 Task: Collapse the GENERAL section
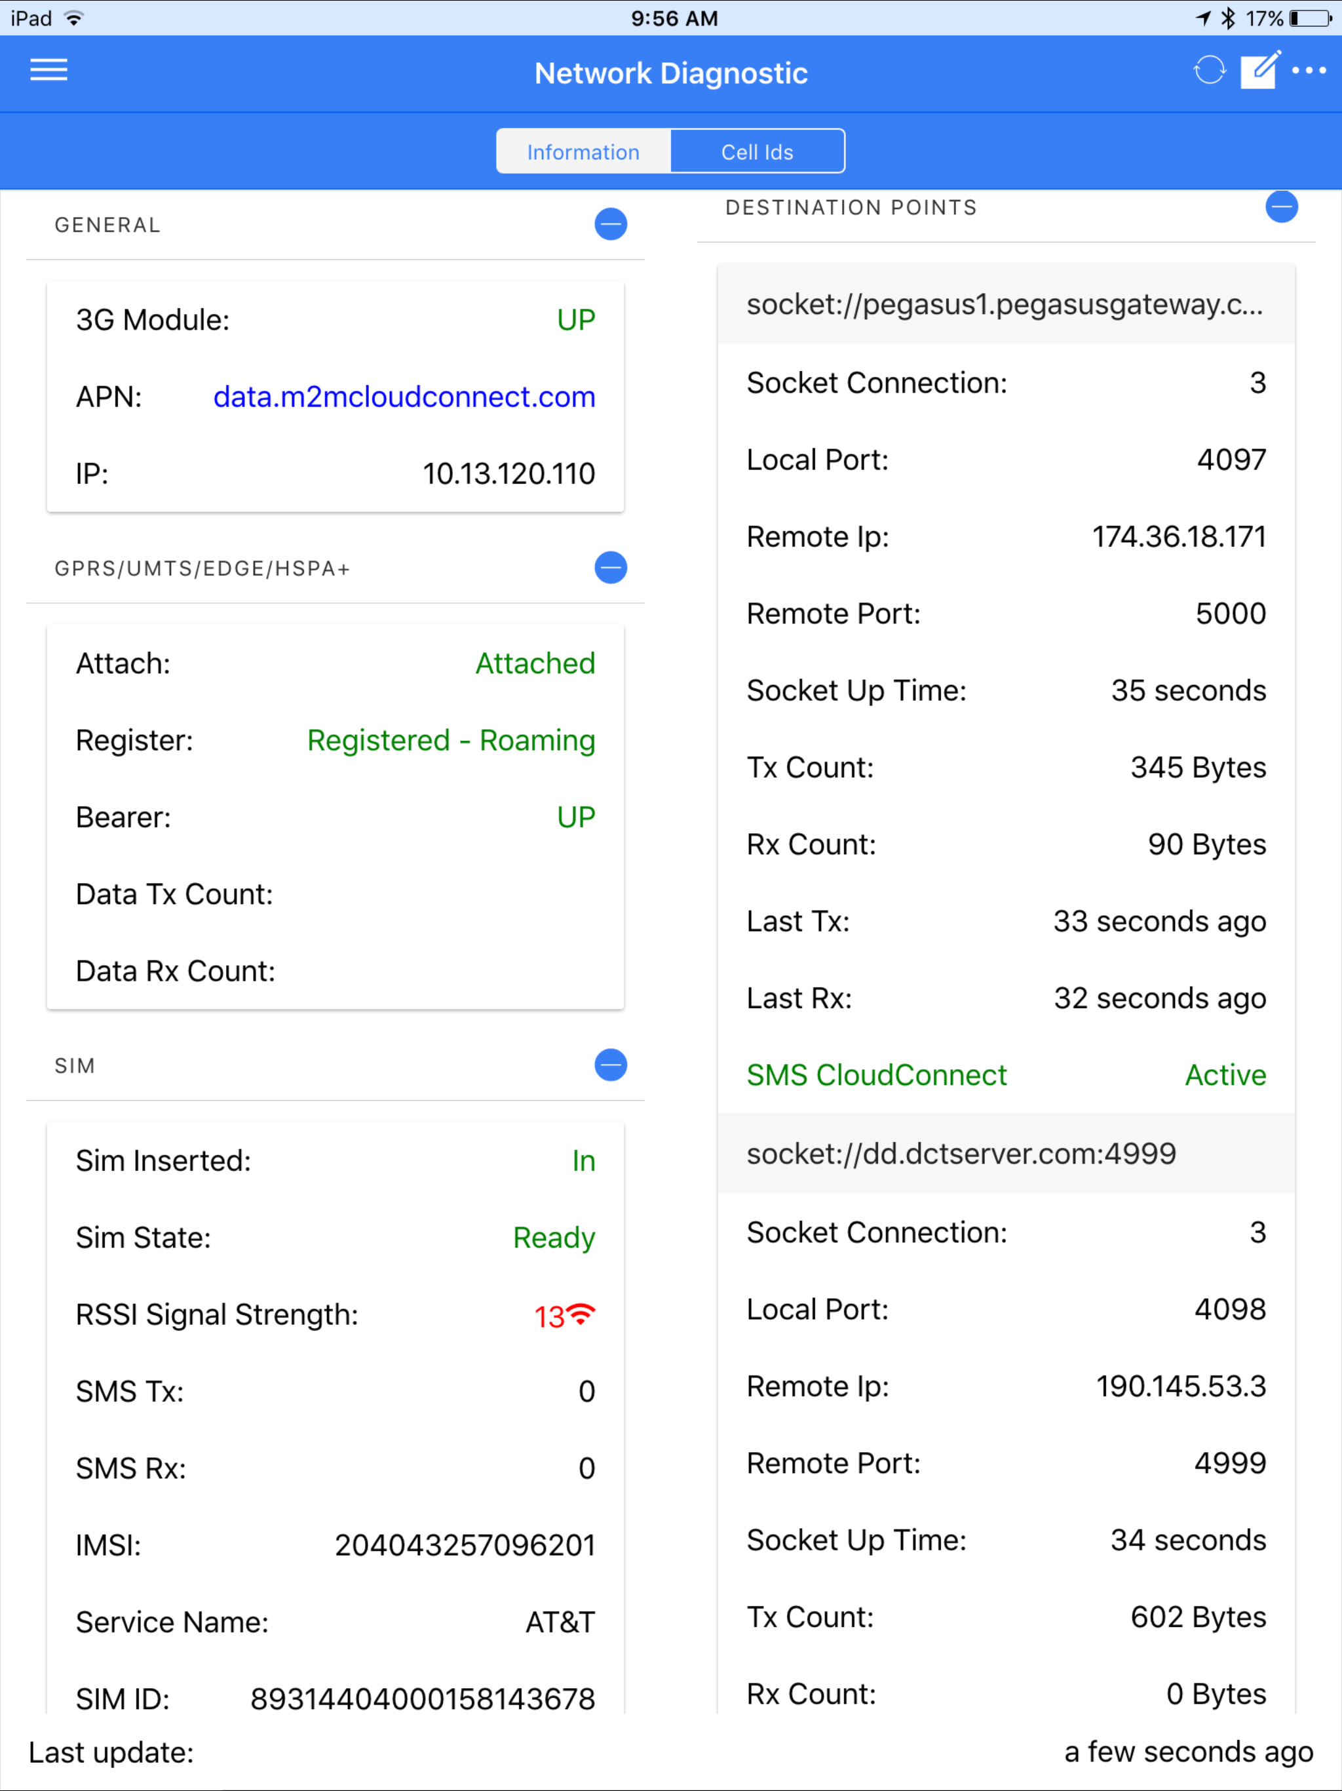pyautogui.click(x=611, y=224)
